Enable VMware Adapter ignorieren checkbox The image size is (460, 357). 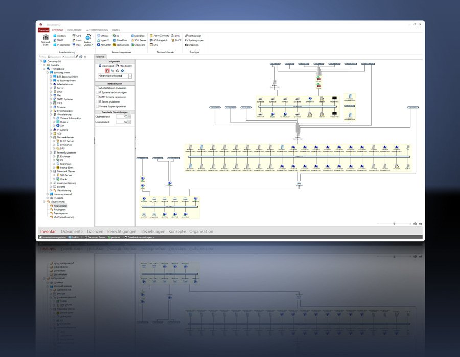97,106
